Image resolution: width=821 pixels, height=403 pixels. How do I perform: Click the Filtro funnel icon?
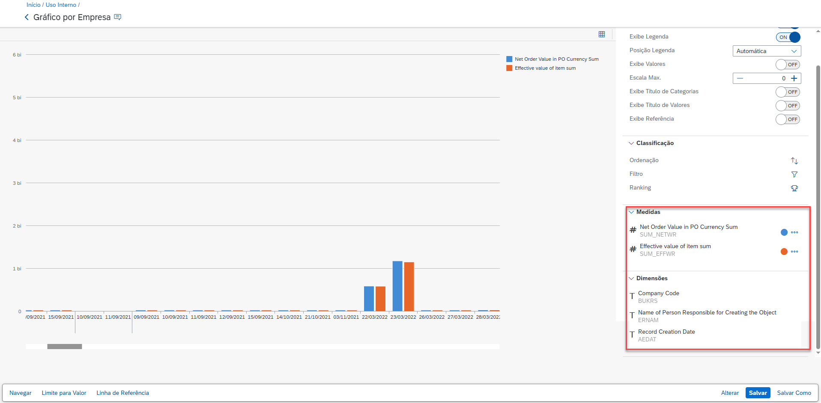point(794,175)
